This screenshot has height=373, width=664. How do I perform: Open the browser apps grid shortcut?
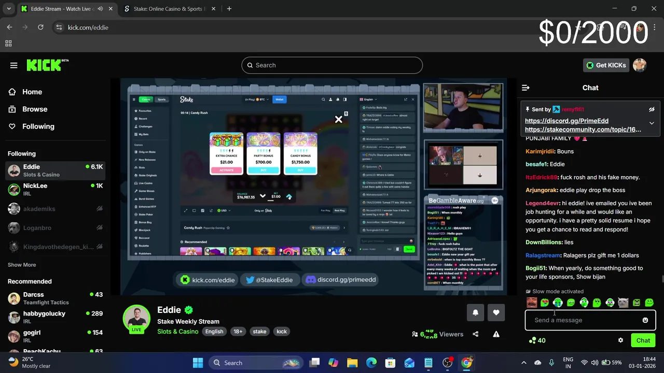pos(8,44)
